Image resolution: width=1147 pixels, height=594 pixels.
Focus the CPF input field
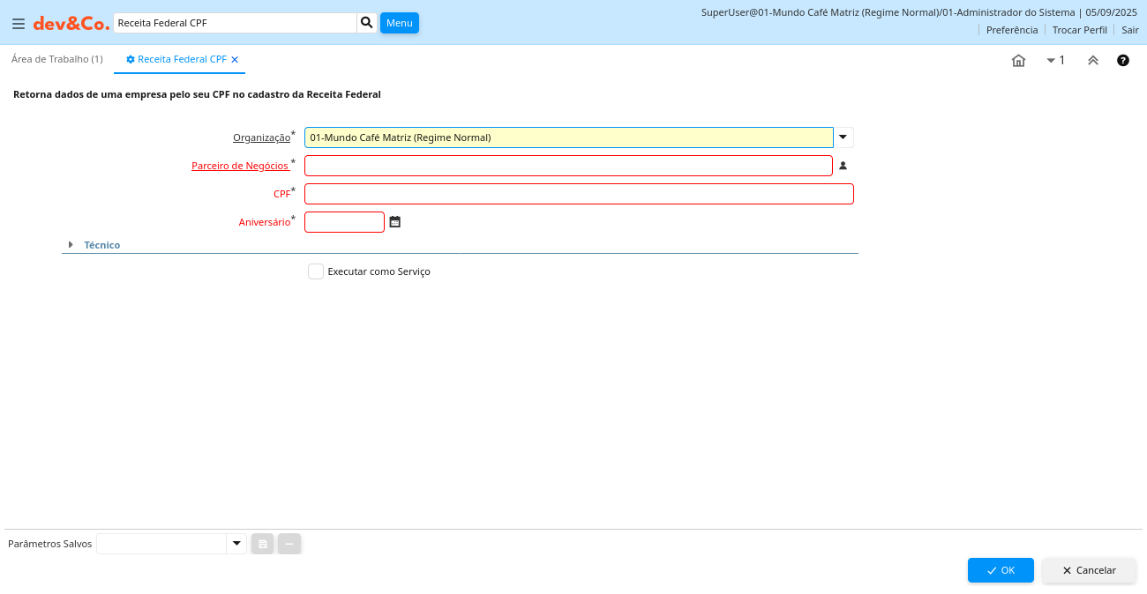[579, 194]
